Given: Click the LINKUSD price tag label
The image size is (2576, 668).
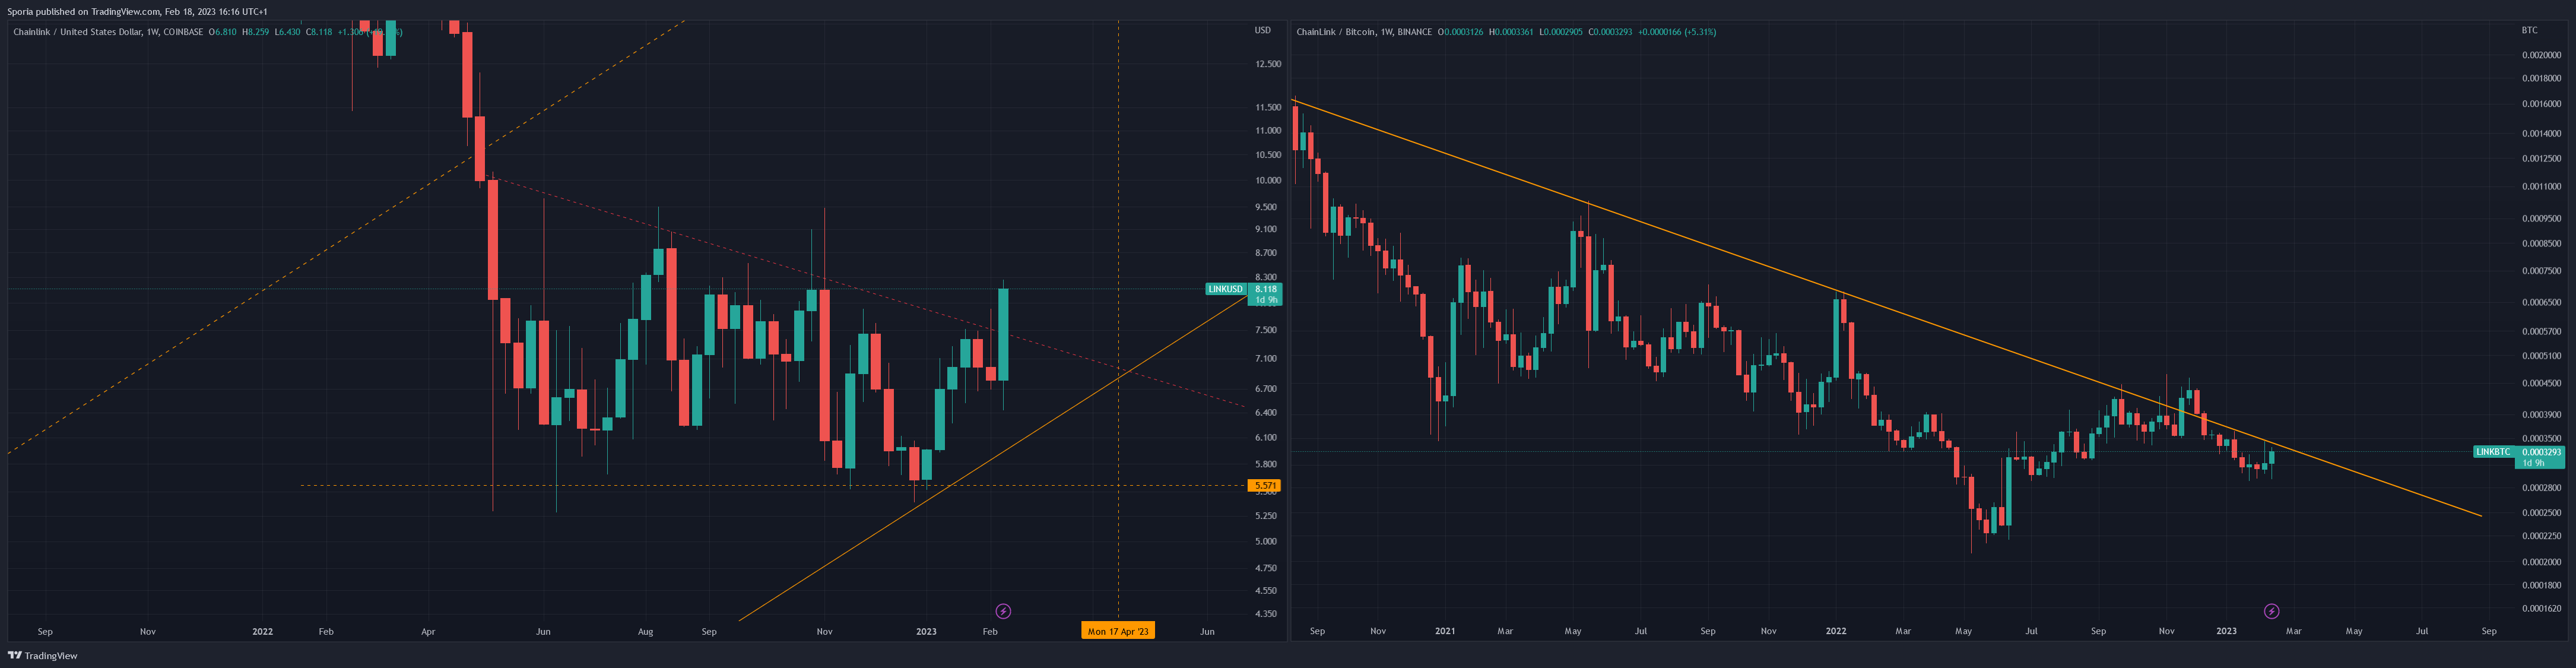Looking at the screenshot, I should tap(1225, 289).
